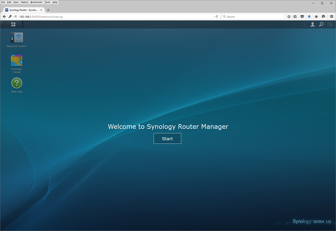This screenshot has height=231, width=336.
Task: Open the Firefox hamburger menu
Action: (331, 16)
